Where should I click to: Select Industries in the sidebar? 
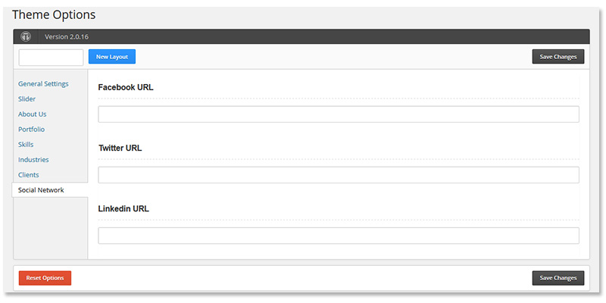[33, 160]
